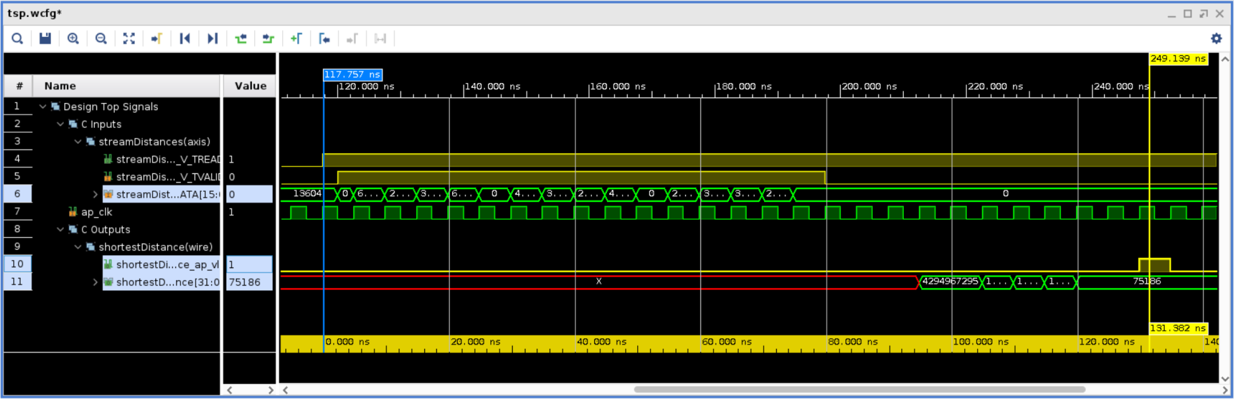Jump to the cursor position
This screenshot has width=1234, height=399.
157,38
